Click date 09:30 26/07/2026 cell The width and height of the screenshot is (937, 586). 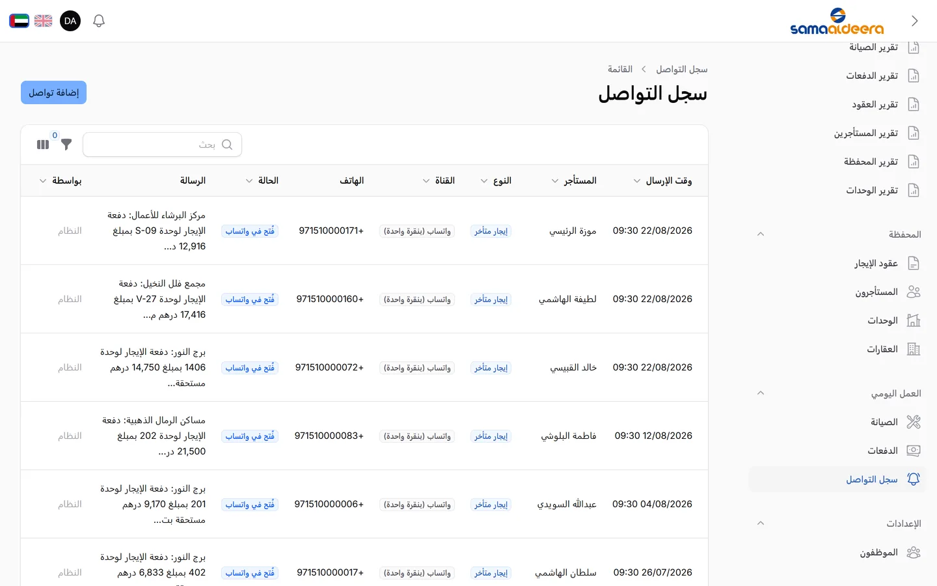pos(653,572)
